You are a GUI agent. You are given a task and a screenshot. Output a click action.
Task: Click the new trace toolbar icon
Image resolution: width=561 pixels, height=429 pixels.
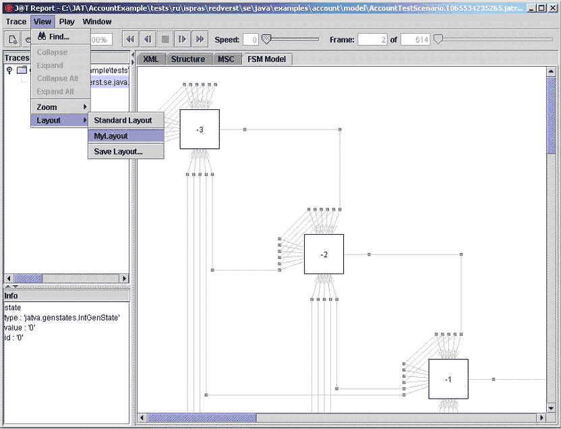tap(13, 40)
